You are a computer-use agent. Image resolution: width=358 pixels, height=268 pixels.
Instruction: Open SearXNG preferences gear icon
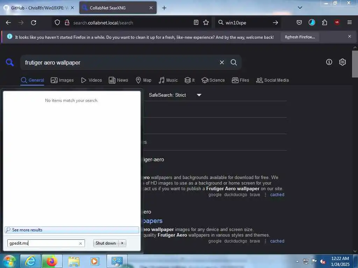click(342, 62)
